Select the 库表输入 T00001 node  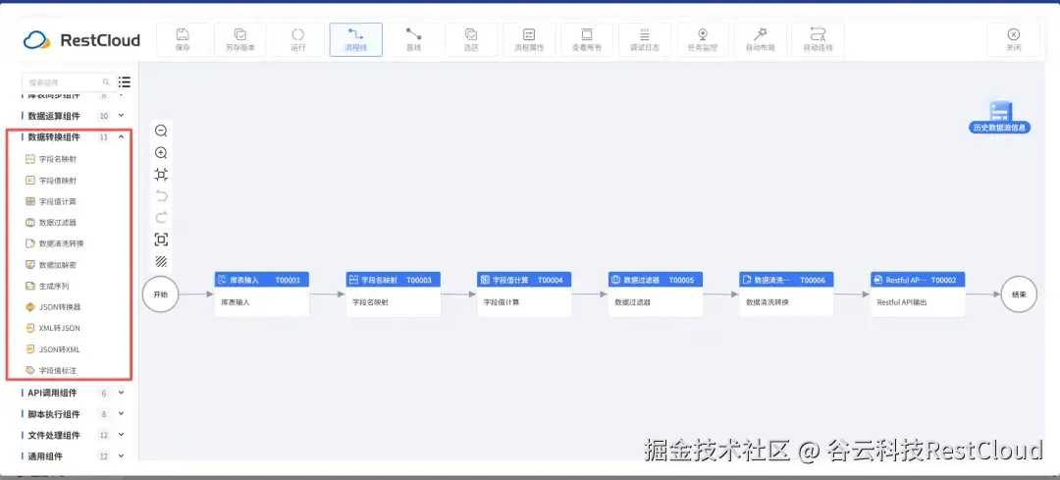coord(262,294)
